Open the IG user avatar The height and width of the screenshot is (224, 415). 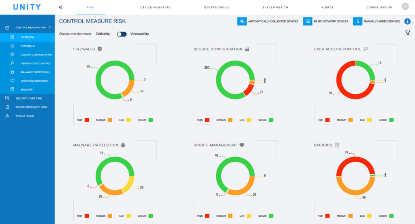[405, 6]
